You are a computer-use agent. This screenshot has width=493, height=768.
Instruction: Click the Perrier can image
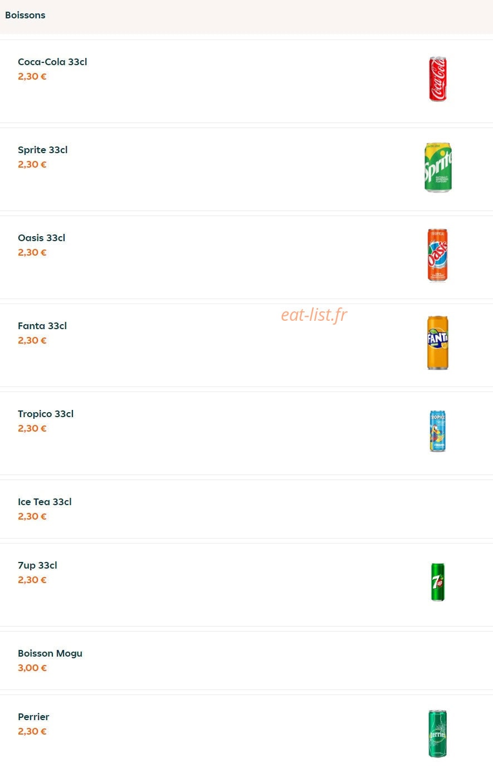(437, 734)
